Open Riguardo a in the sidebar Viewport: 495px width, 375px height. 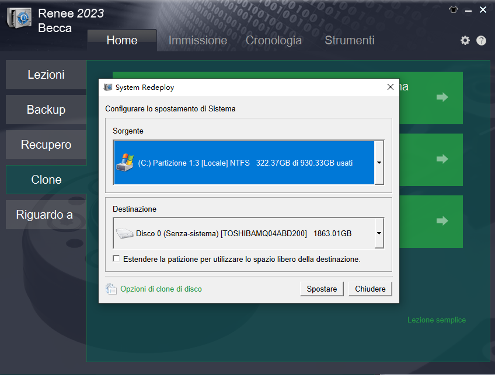coord(46,215)
